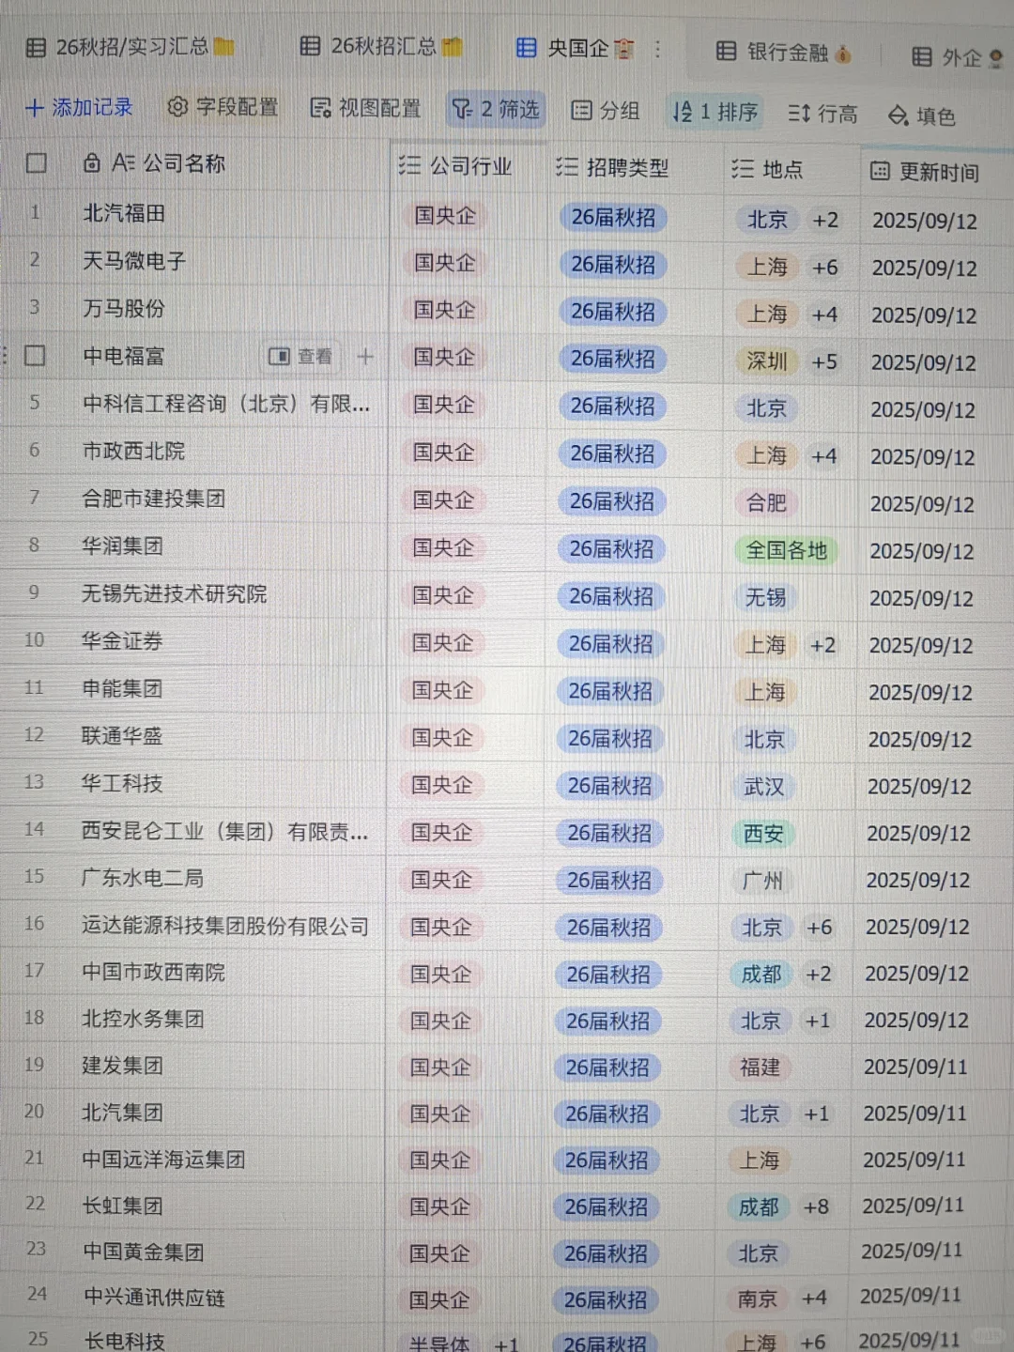This screenshot has width=1014, height=1352.
Task: Select the 合肥市建投集团 company cell
Action: pyautogui.click(x=154, y=499)
